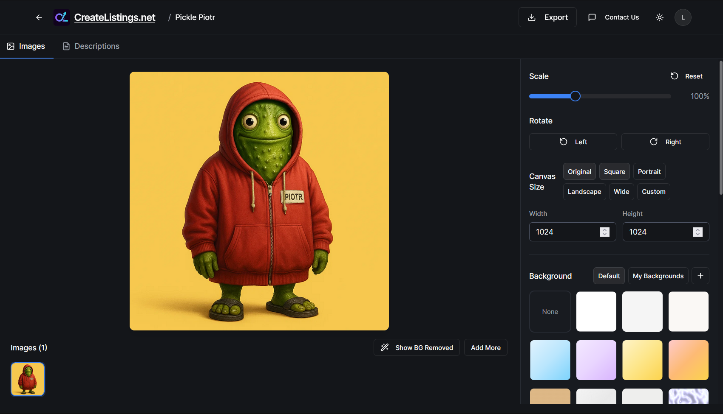Image resolution: width=723 pixels, height=414 pixels.
Task: Click the Height stepper arrows
Action: (697, 232)
